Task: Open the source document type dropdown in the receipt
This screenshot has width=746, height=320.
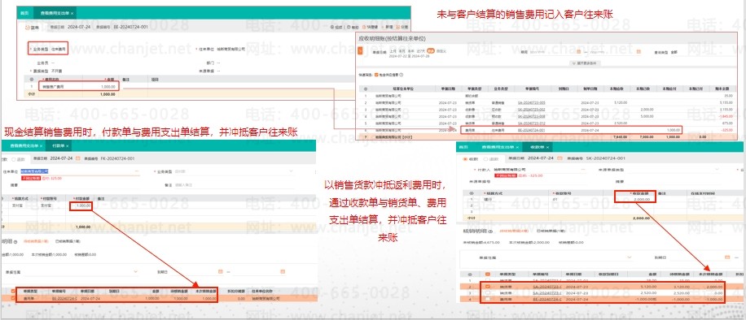Action: (x=674, y=170)
